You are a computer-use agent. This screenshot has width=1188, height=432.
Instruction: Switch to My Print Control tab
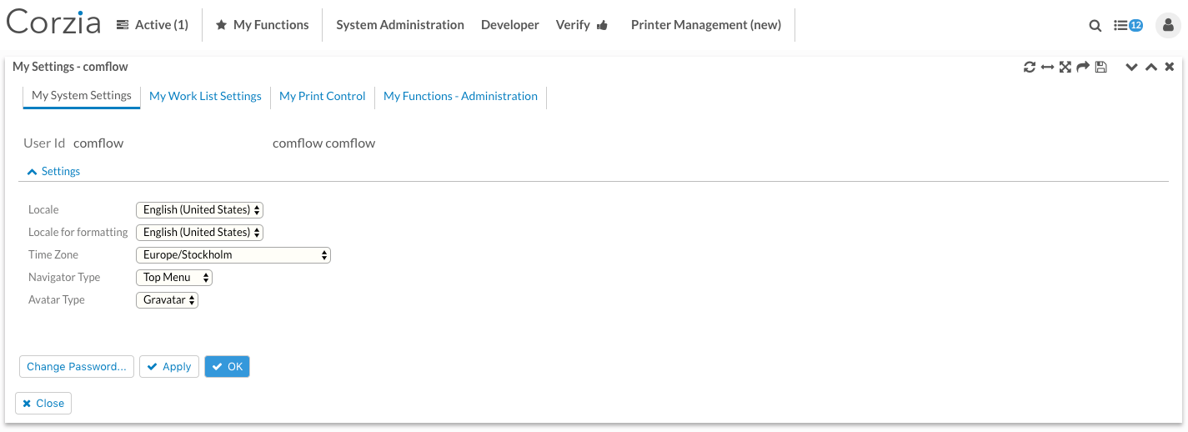(323, 96)
